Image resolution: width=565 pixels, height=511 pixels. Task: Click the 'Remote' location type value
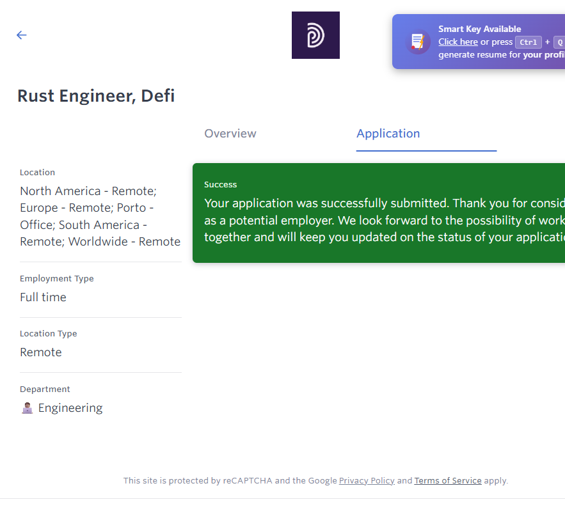tap(41, 352)
